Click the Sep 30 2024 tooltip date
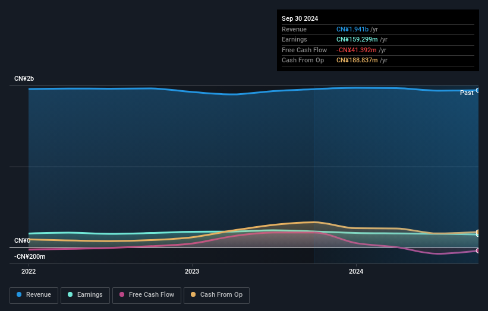The image size is (488, 311). coord(300,18)
